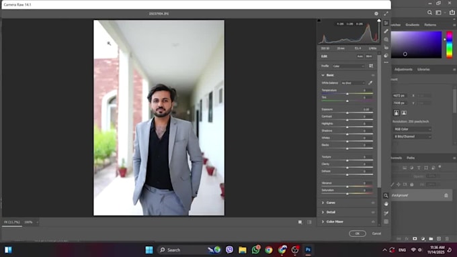Image resolution: width=457 pixels, height=257 pixels.
Task: Open more image settings ellipsis icon
Action: coord(386,62)
